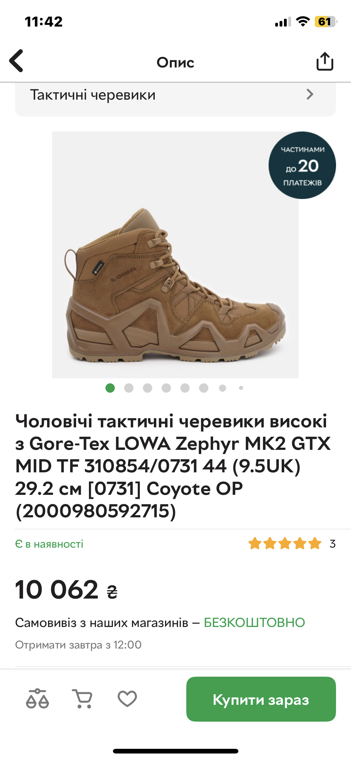Tap the installments up to 20 payments badge
The image size is (351, 761).
pyautogui.click(x=302, y=165)
